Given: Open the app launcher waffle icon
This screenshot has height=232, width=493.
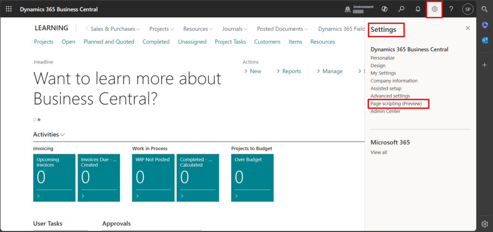Looking at the screenshot, I should 9,9.
